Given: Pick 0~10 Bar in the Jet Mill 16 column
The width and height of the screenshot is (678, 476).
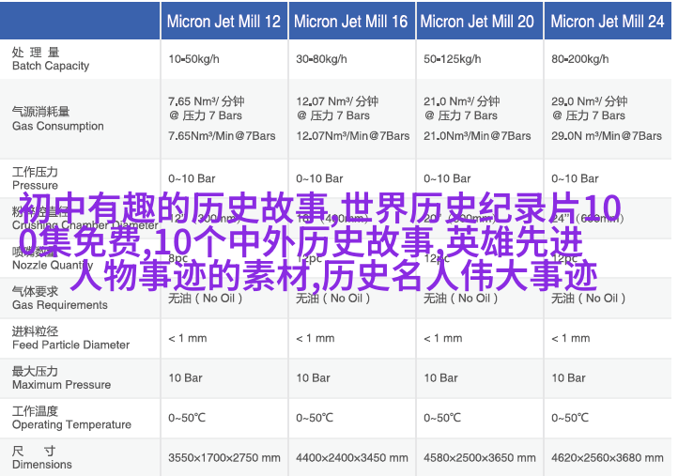Looking at the screenshot, I should click(x=319, y=178).
